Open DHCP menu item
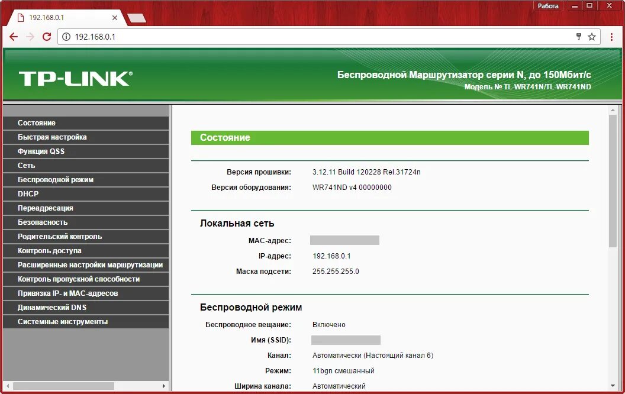 [86, 194]
